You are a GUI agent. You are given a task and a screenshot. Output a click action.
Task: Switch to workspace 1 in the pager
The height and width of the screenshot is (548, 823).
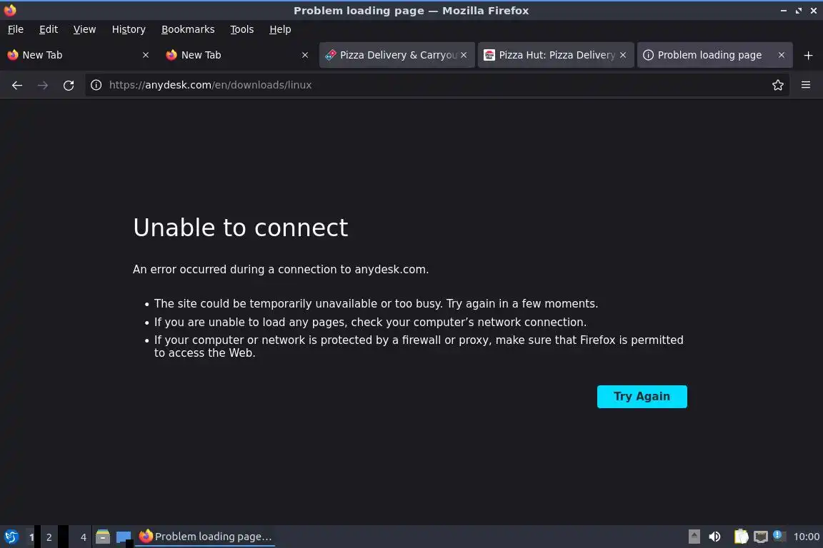pos(31,537)
